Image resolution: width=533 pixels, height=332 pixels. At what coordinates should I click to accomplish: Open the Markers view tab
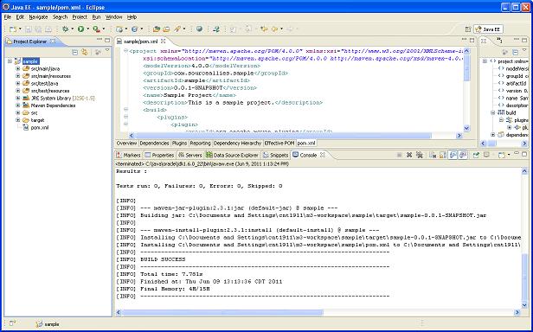pyautogui.click(x=128, y=155)
